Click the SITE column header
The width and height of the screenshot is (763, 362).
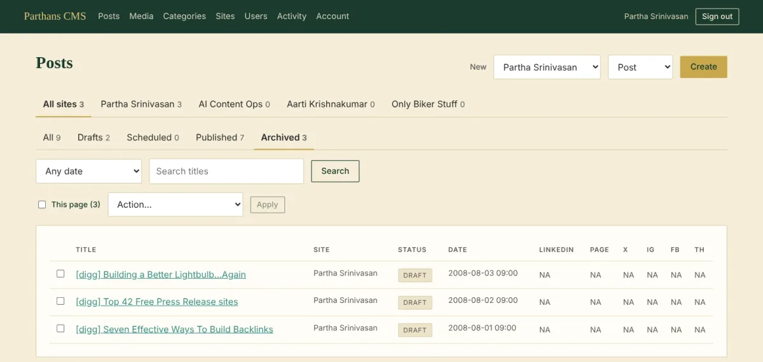[322, 250]
